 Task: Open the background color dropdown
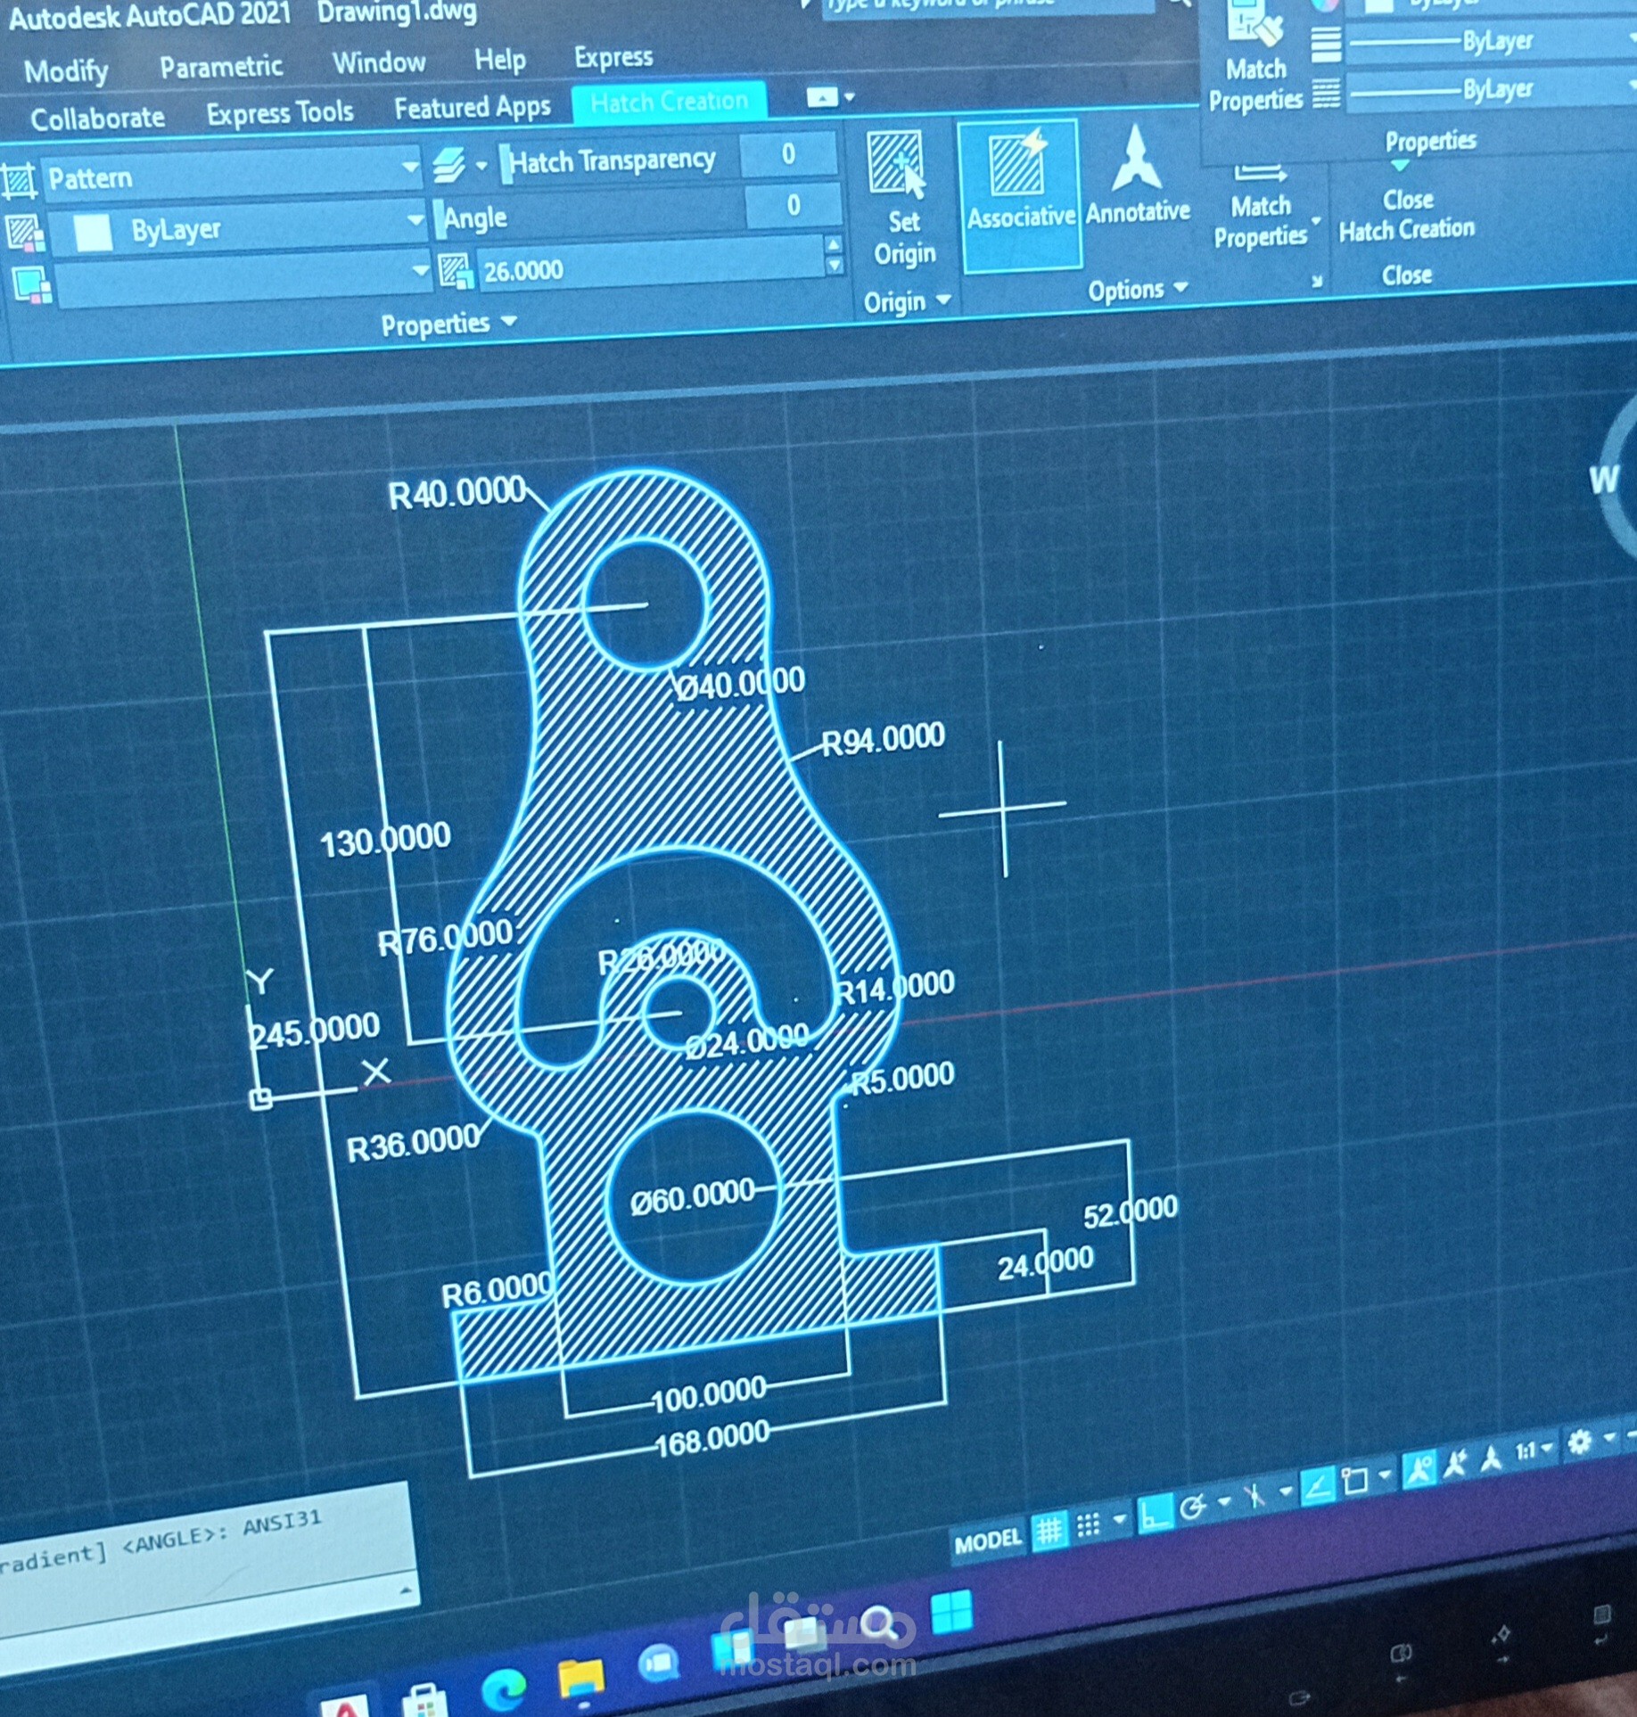point(420,270)
